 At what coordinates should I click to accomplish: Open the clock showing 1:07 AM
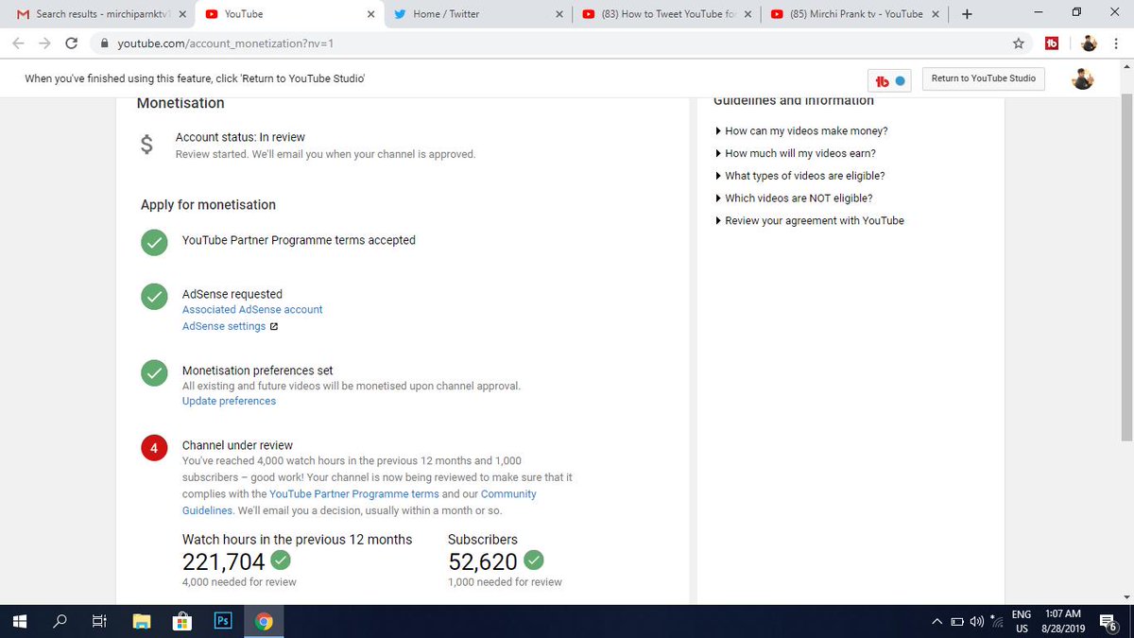click(x=1063, y=621)
